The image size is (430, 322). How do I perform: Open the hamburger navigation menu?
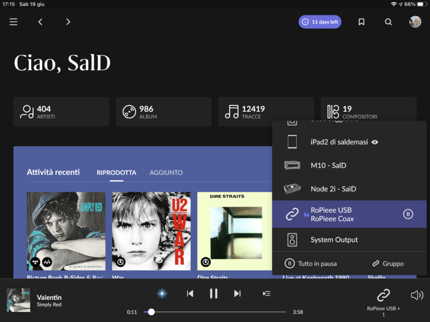coord(13,22)
